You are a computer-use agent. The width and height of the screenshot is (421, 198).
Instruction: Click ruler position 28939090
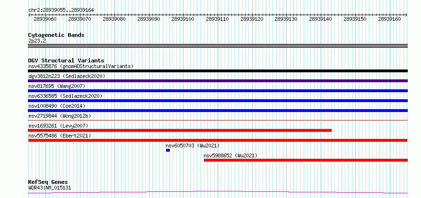click(x=149, y=19)
